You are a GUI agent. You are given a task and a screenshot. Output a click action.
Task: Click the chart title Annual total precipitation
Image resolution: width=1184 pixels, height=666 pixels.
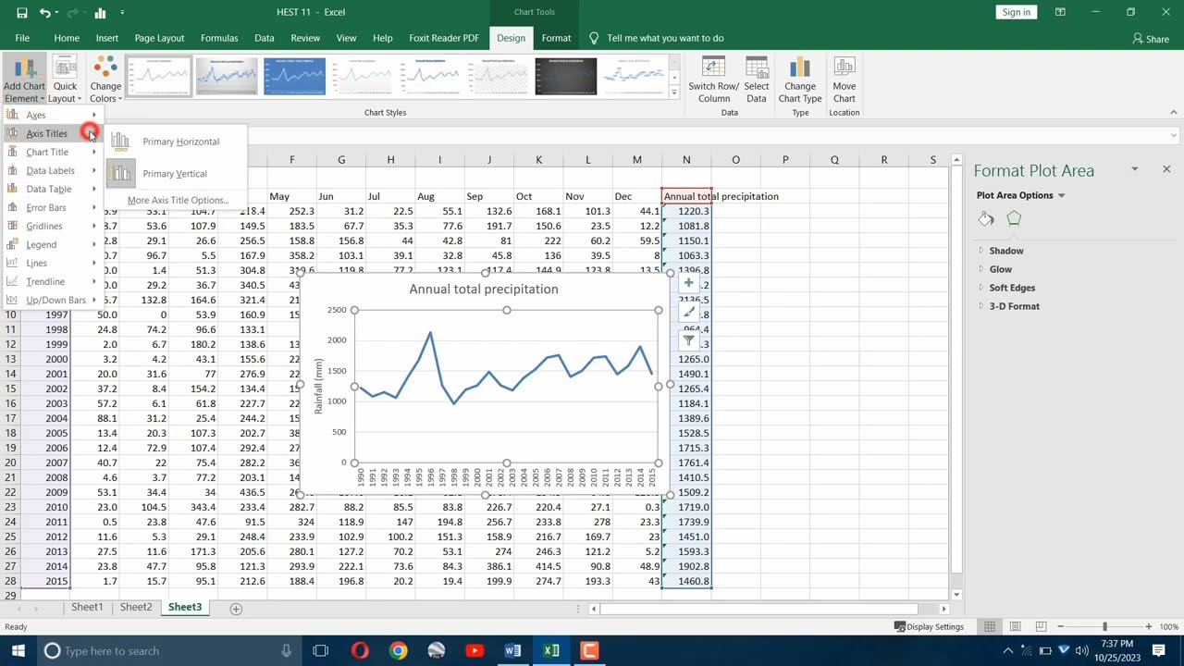tap(483, 289)
